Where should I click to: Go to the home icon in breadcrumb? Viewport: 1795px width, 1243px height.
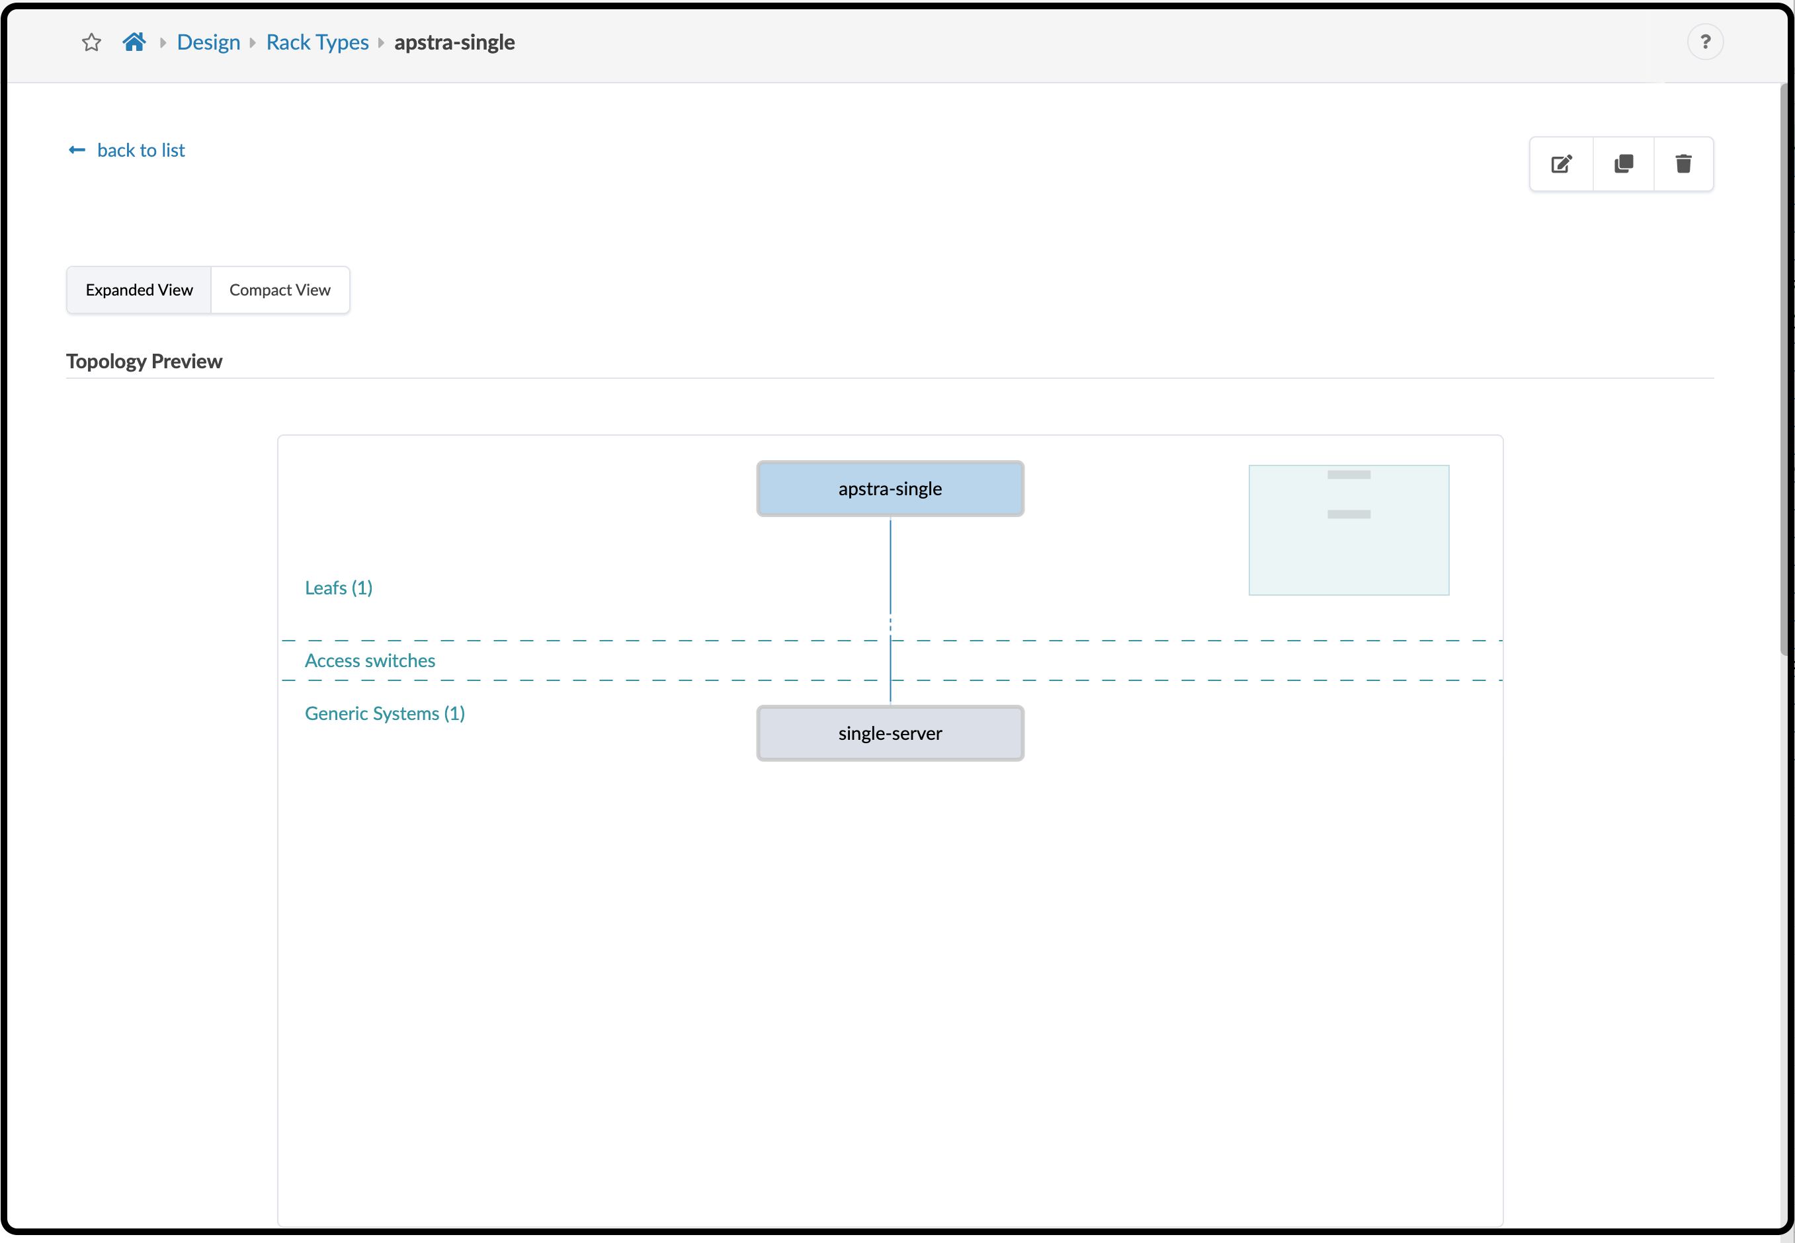(x=134, y=42)
